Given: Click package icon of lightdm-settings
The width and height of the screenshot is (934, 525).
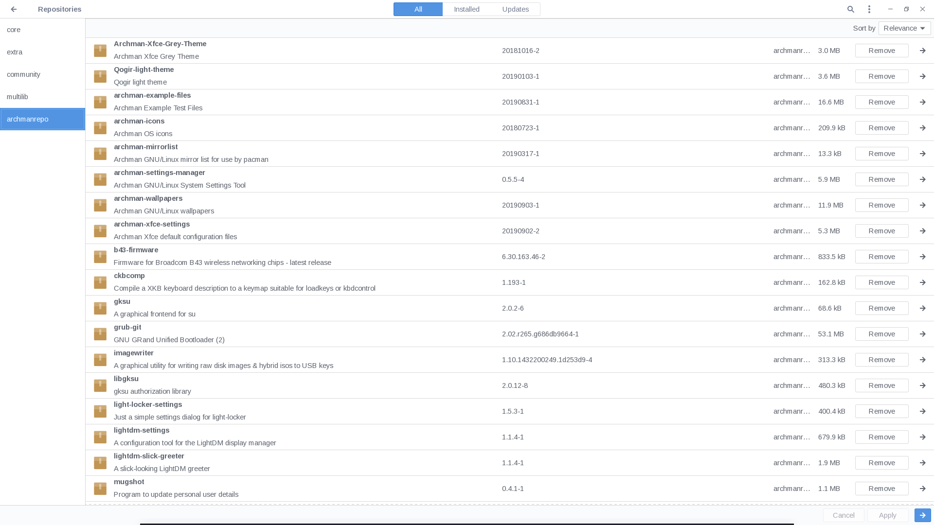Looking at the screenshot, I should coord(100,437).
